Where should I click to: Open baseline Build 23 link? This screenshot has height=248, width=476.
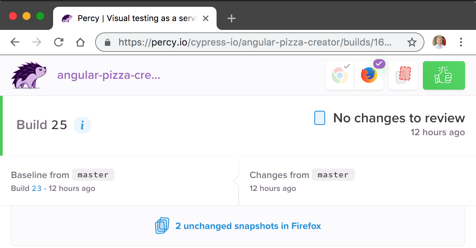36,189
